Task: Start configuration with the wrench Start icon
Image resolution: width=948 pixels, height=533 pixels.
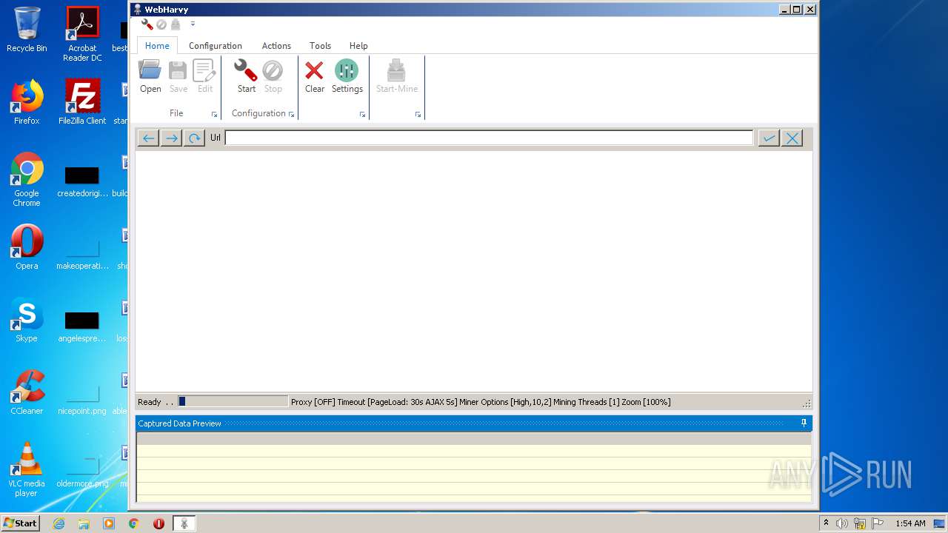Action: pos(246,77)
